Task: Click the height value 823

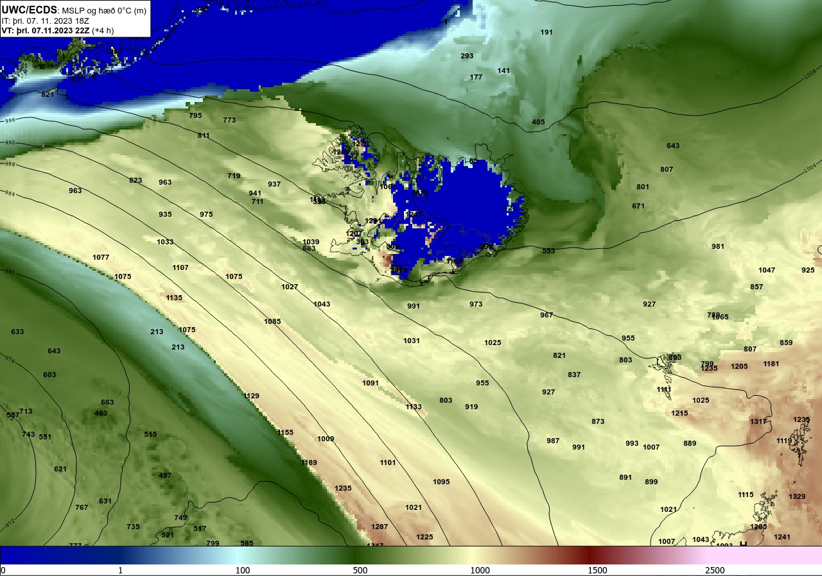Action: click(136, 180)
